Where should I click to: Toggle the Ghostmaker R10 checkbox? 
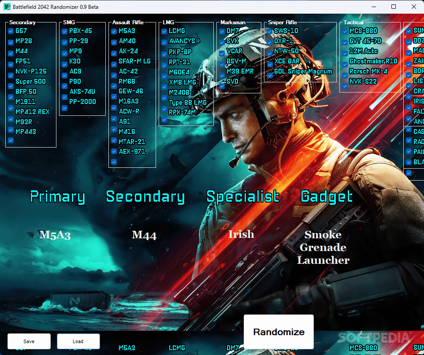[345, 64]
